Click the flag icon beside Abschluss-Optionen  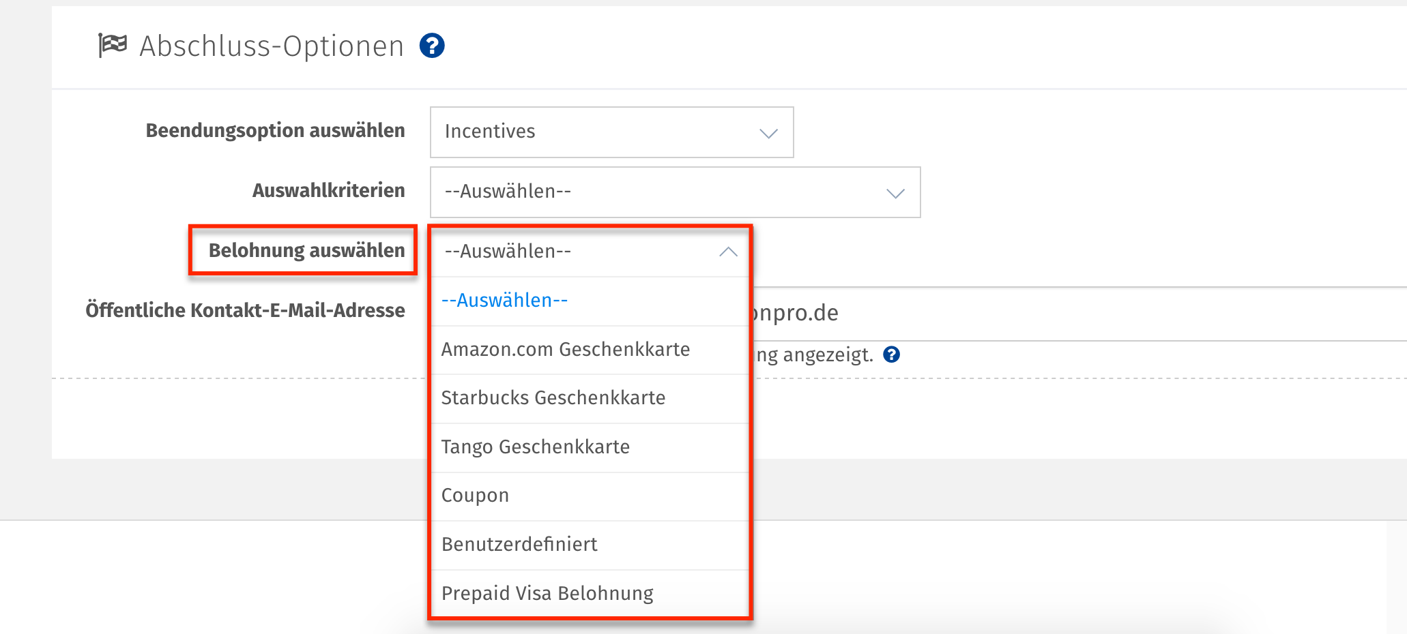[113, 44]
